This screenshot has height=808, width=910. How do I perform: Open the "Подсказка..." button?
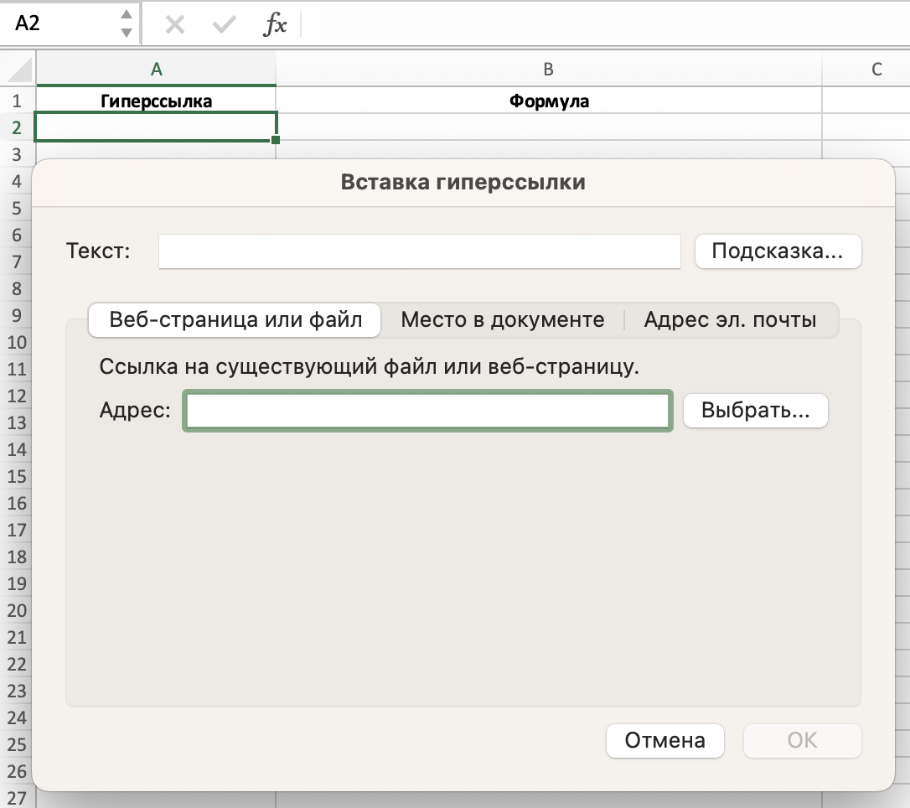click(778, 251)
